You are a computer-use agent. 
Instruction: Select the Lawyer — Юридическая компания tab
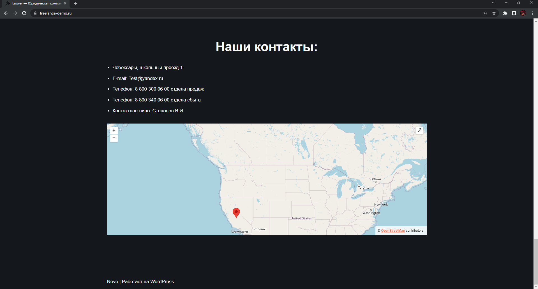(x=36, y=3)
